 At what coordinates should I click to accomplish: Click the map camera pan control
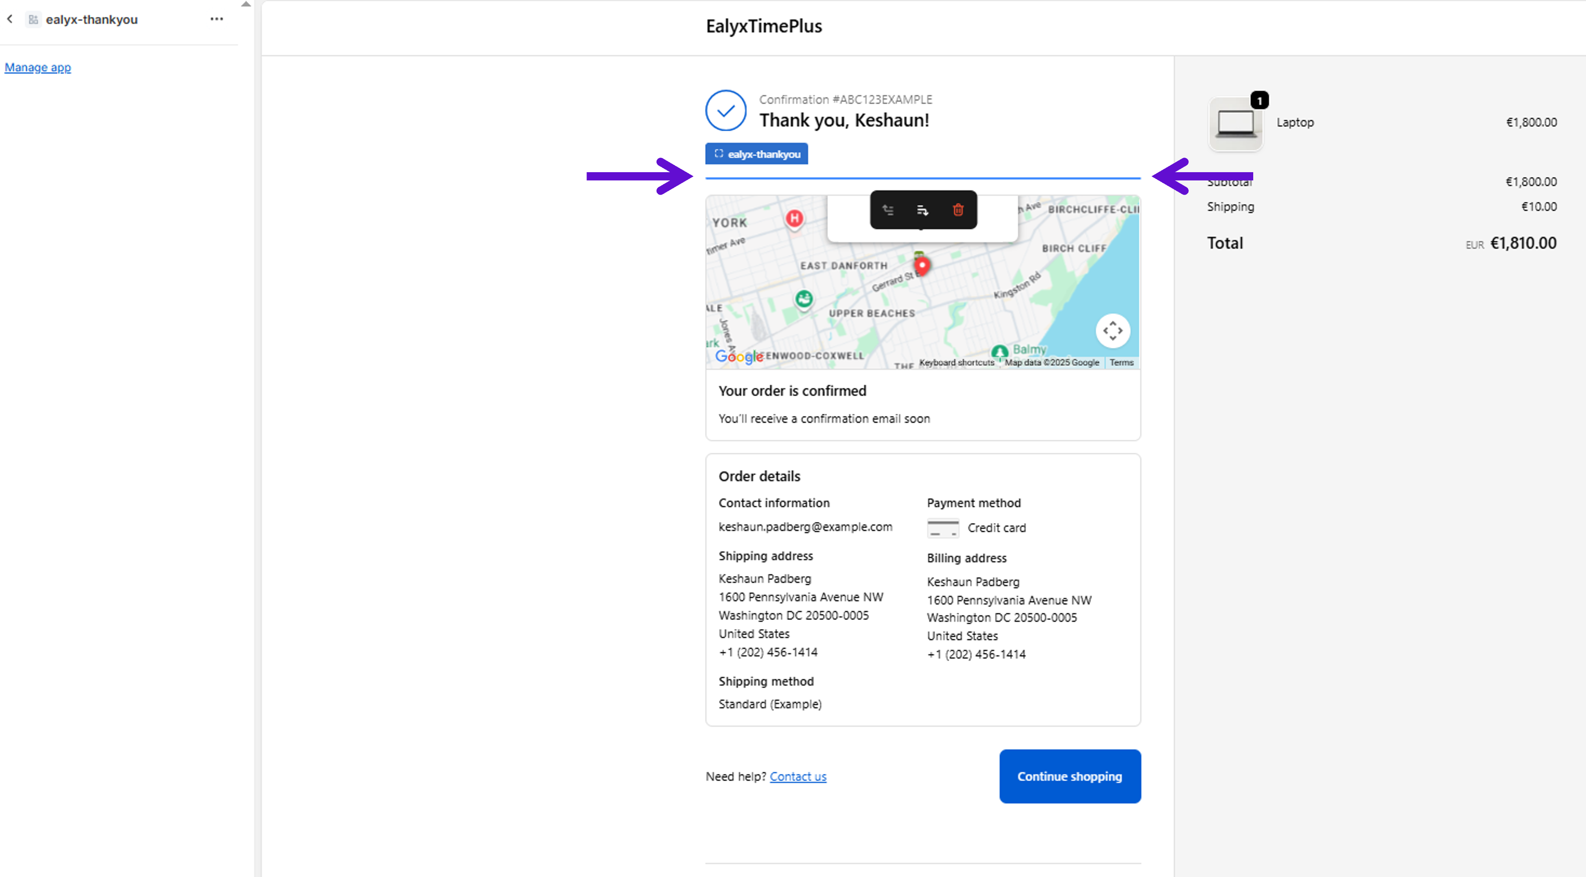point(1112,331)
